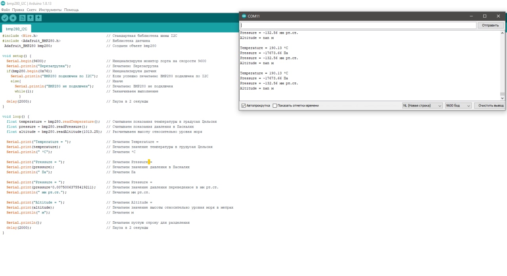Click the serial monitor vertical scrollbar thumb
The width and height of the screenshot is (507, 276).
[x=502, y=94]
